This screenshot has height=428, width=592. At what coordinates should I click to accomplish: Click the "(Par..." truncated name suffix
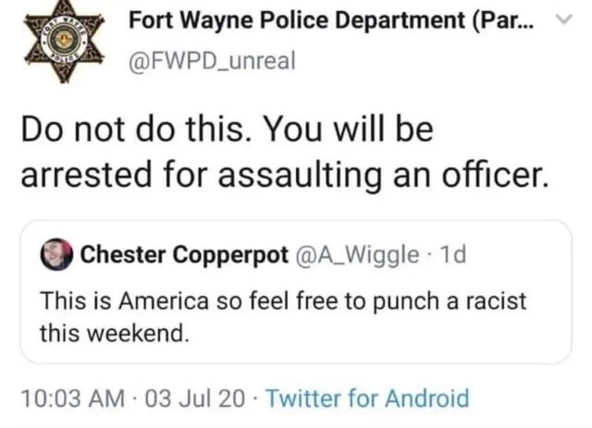(503, 20)
